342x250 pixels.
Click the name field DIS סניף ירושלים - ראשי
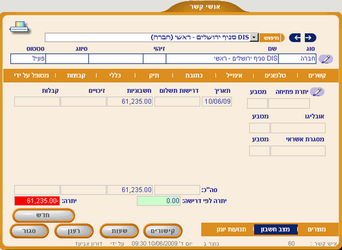[x=222, y=58]
